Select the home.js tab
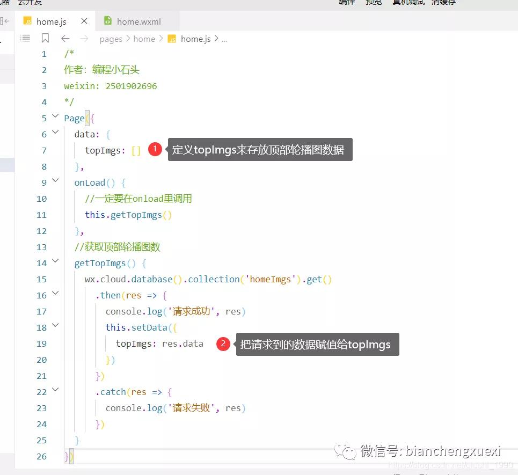 coord(51,21)
